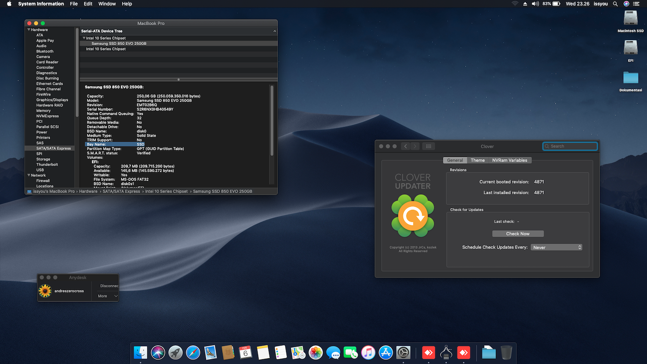This screenshot has height=364, width=647.
Task: Open iTunes from the Dock
Action: click(368, 352)
